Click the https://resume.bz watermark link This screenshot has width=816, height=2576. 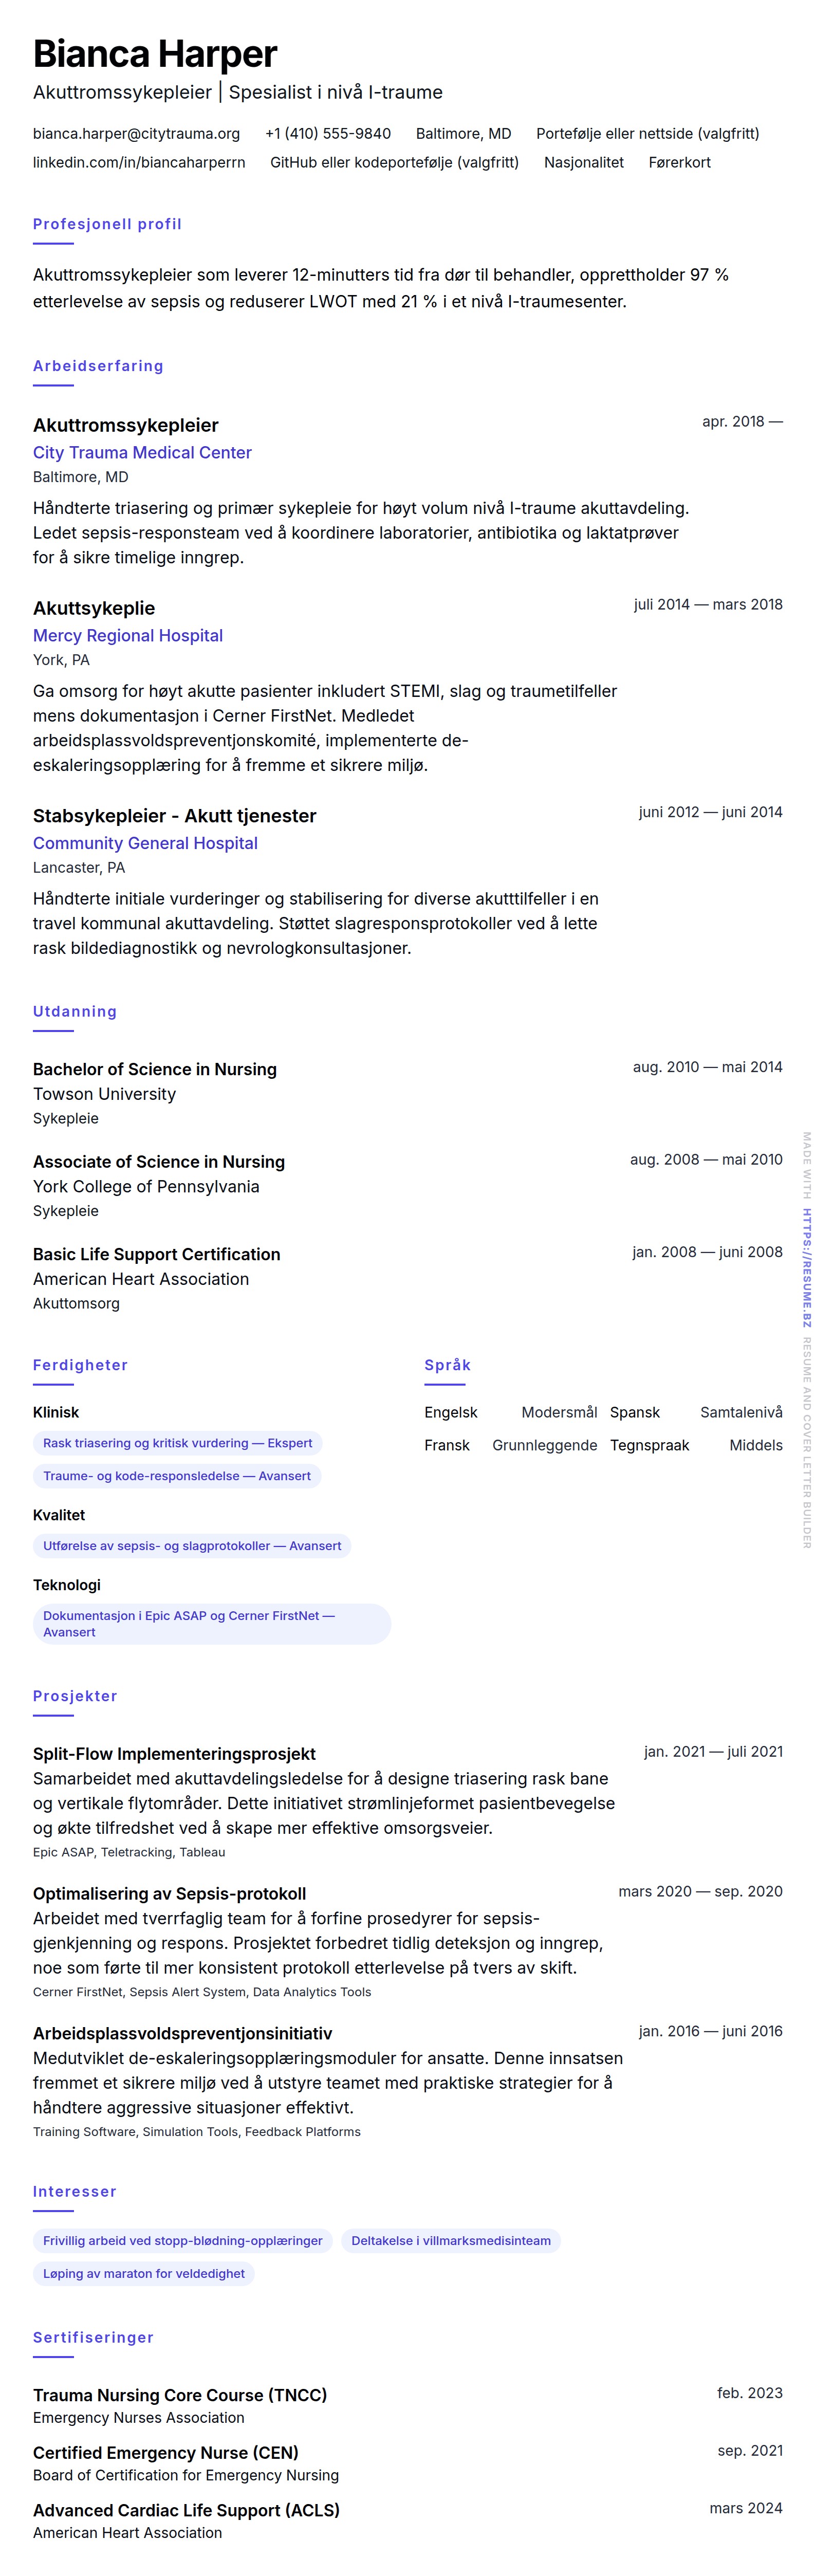(806, 1267)
